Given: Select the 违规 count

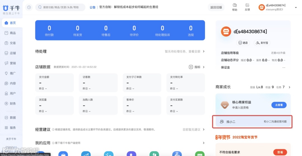Looking at the screenshot, I should (191, 28).
